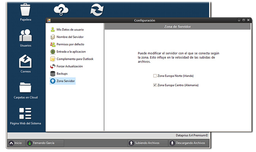Click the Mis Datos de usuario person icon
Image resolution: width=256 pixels, height=152 pixels.
pos(53,30)
